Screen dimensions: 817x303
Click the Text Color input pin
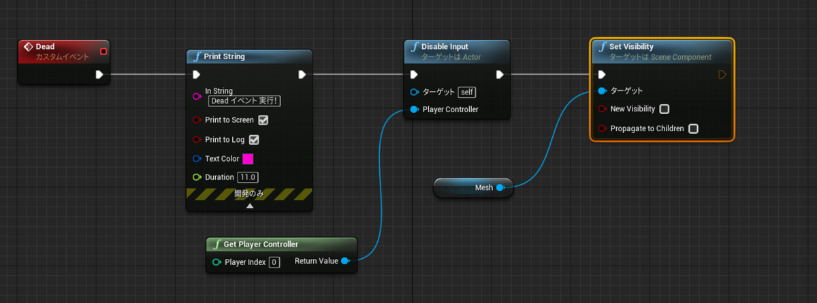pos(197,159)
